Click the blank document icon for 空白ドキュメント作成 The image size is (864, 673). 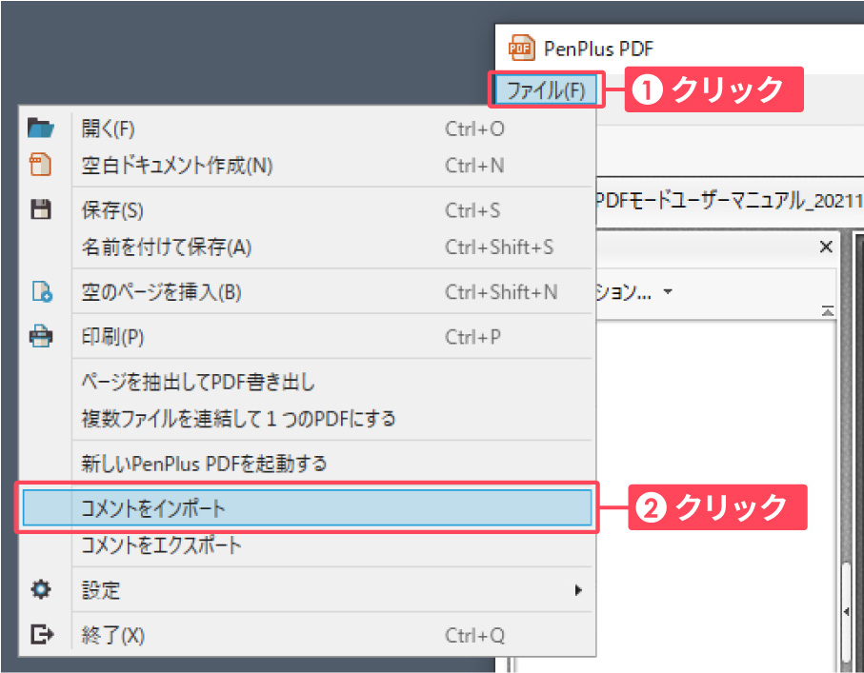40,165
